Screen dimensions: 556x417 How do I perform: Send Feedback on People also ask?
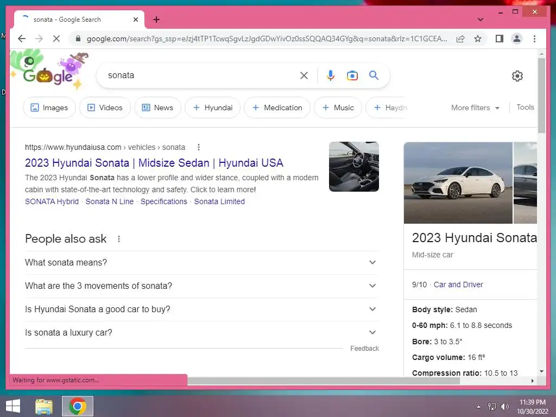(364, 348)
